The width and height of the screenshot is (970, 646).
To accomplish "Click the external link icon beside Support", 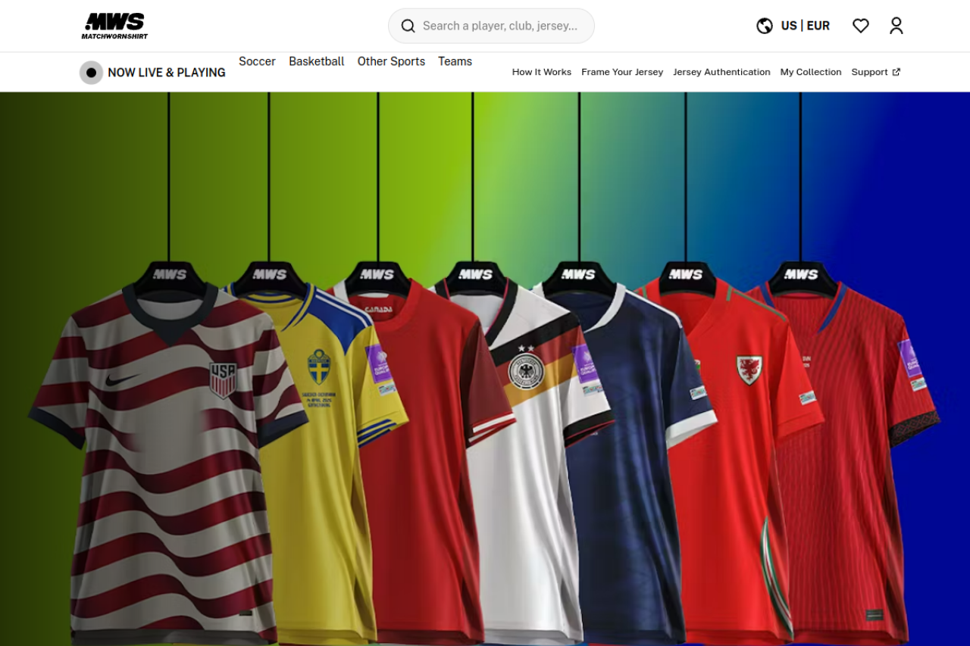I will click(896, 72).
